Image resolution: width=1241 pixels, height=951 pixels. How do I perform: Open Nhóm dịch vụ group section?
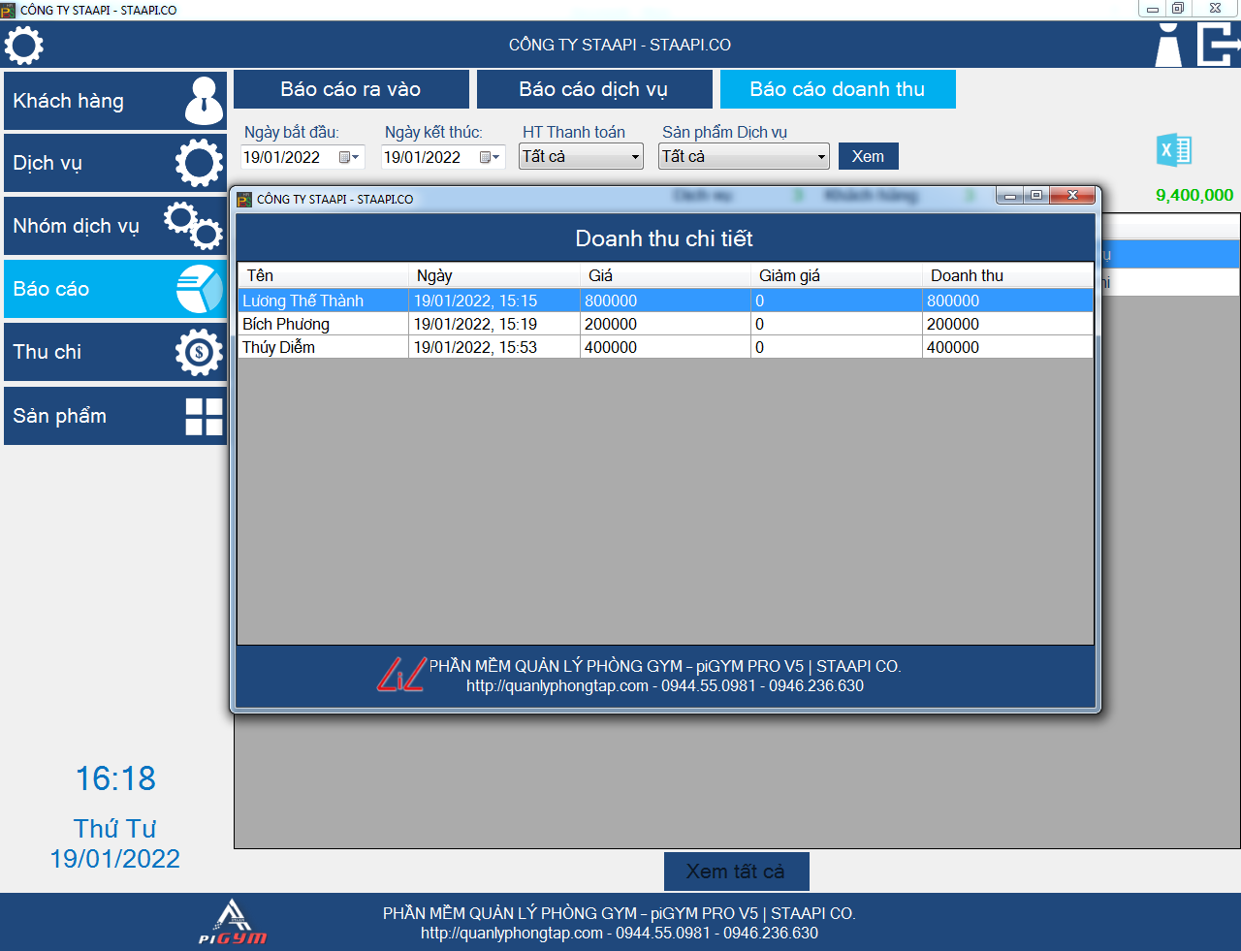115,226
